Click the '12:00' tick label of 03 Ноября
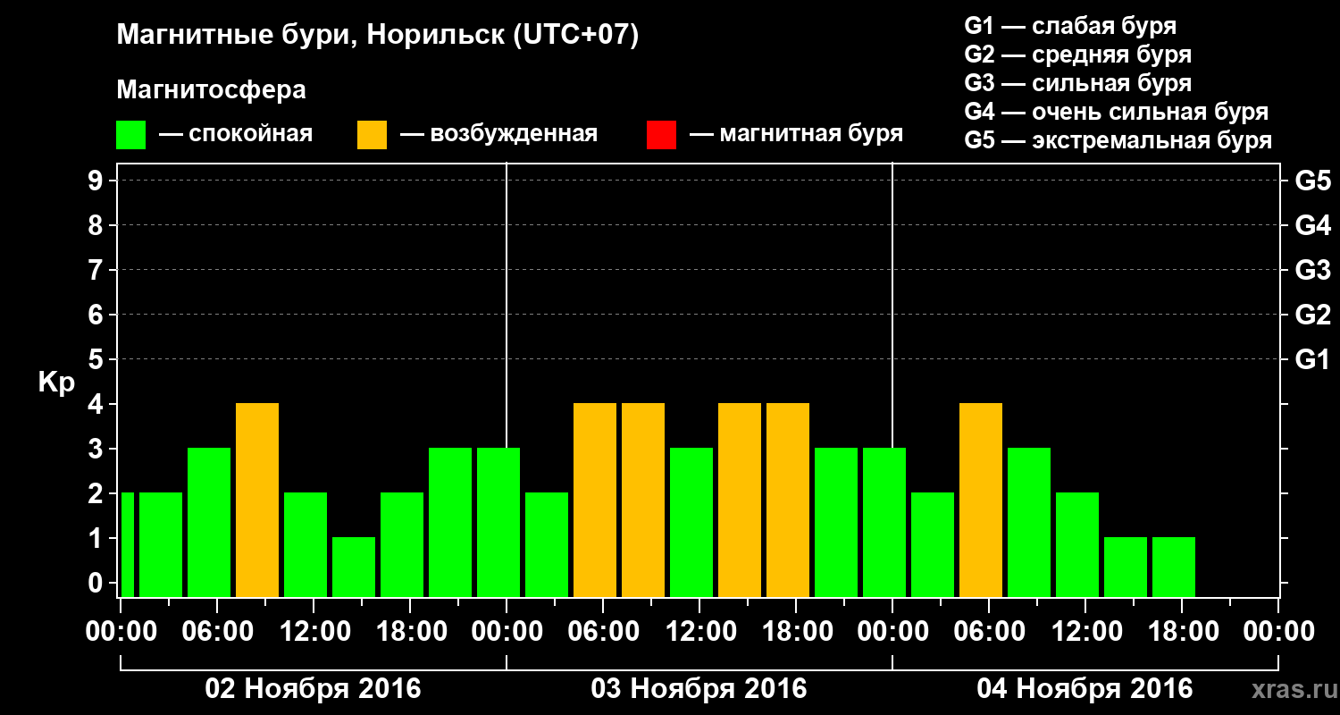The image size is (1340, 715). [x=699, y=631]
